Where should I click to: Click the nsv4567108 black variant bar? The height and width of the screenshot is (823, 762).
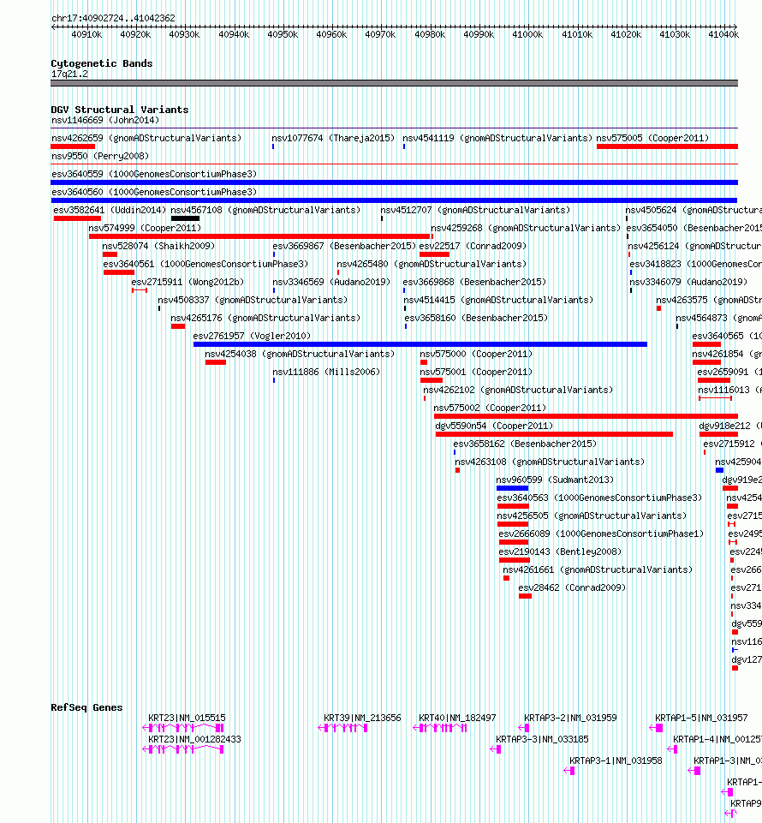pyautogui.click(x=185, y=218)
